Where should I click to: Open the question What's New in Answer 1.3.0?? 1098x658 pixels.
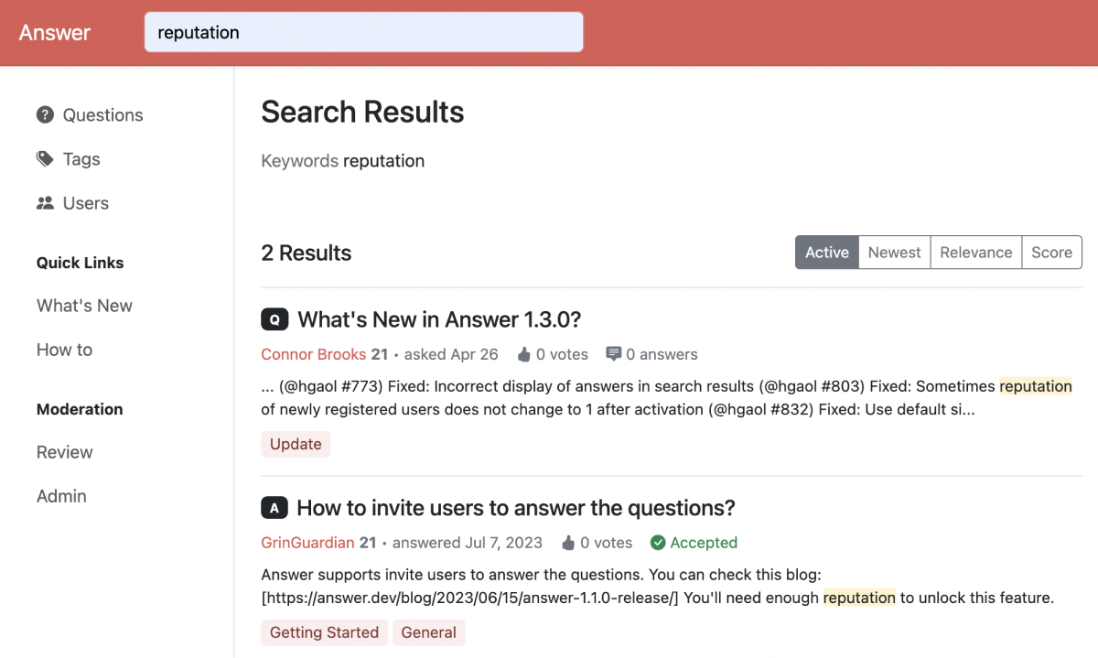tap(436, 318)
